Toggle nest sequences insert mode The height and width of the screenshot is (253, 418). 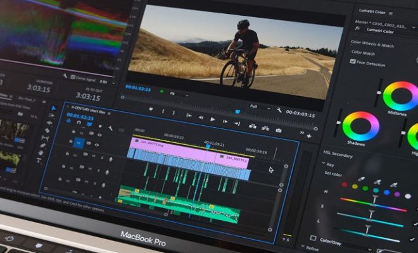[x=68, y=121]
